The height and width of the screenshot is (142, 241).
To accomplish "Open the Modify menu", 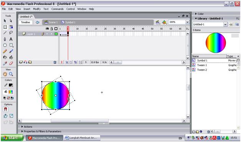I will [37, 9].
